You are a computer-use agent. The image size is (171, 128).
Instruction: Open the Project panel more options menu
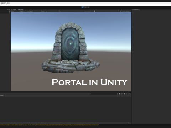coord(130,92)
